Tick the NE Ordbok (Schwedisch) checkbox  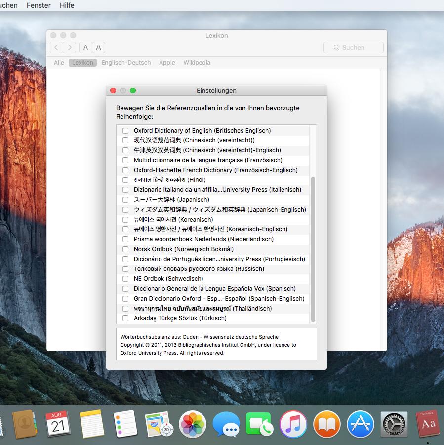tap(125, 279)
